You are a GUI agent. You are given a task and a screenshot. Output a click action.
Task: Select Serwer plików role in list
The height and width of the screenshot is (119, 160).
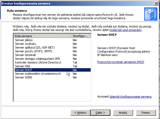(x=52, y=40)
